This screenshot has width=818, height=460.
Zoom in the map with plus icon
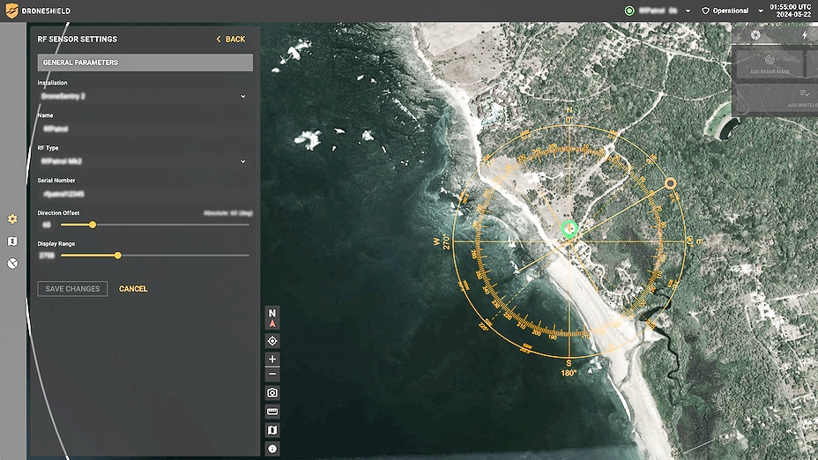click(x=272, y=360)
